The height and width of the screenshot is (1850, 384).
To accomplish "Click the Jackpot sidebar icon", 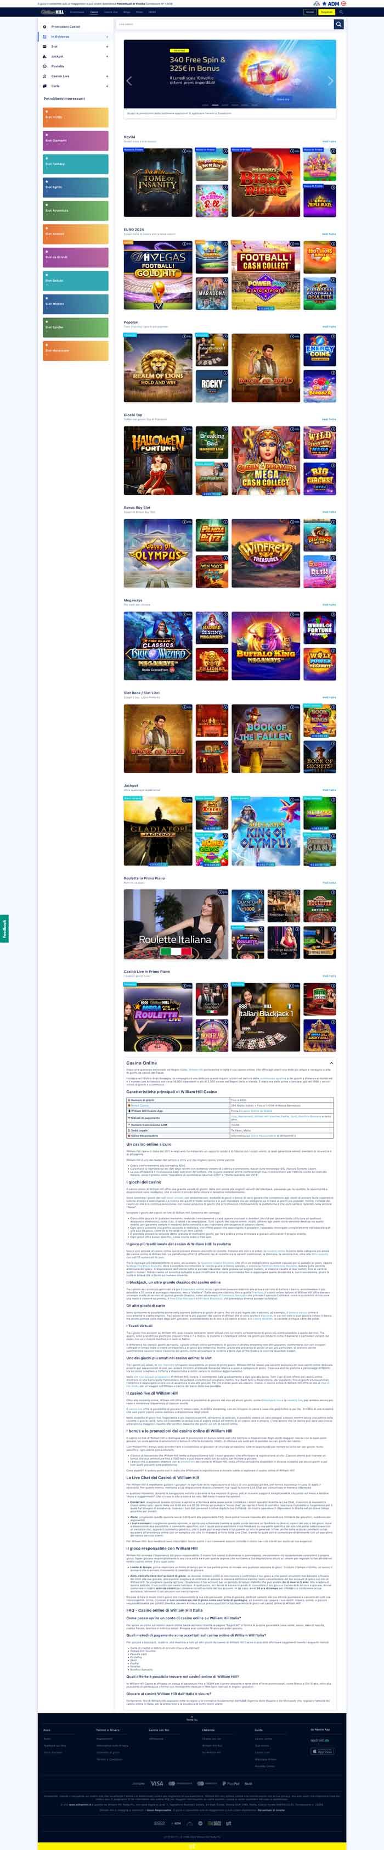I will click(44, 56).
